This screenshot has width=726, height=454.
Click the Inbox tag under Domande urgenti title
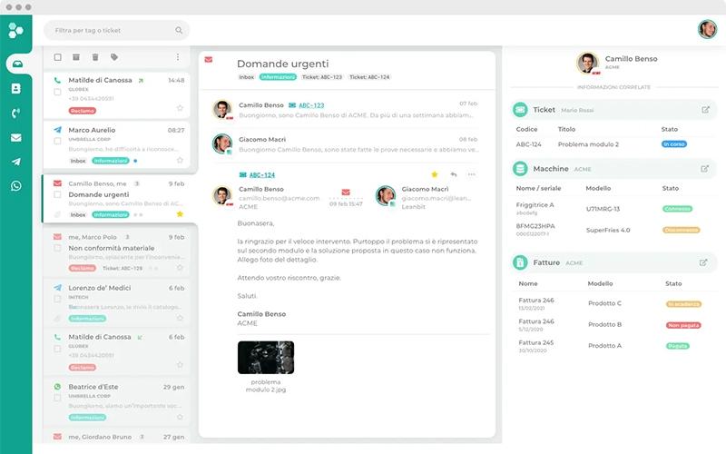click(x=246, y=77)
